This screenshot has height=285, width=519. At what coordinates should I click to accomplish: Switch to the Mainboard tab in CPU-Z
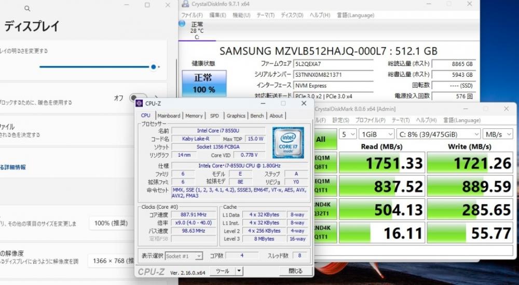click(169, 116)
